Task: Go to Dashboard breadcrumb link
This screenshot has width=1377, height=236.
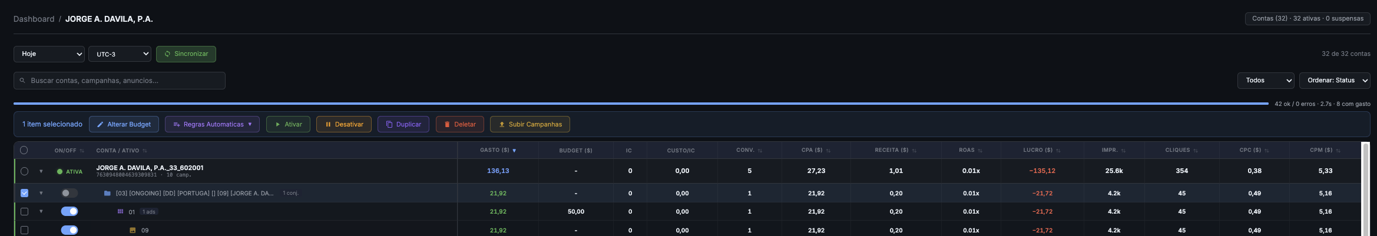Action: (x=34, y=19)
